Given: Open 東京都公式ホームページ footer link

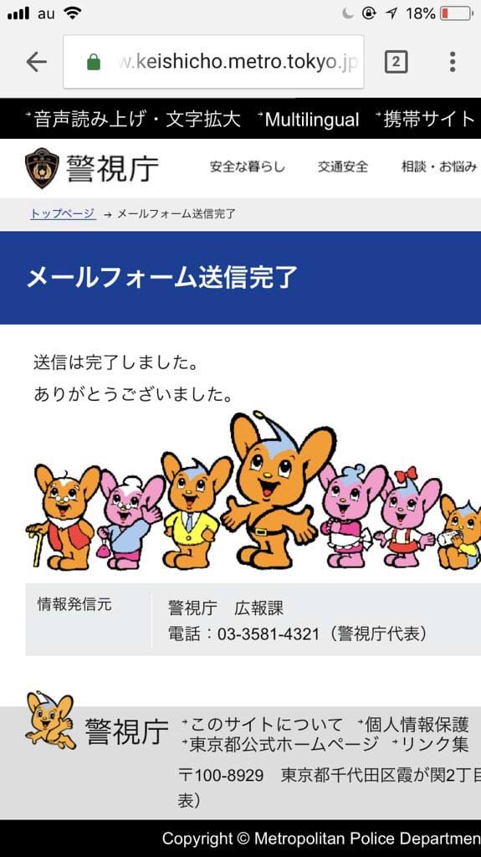Looking at the screenshot, I should [280, 744].
